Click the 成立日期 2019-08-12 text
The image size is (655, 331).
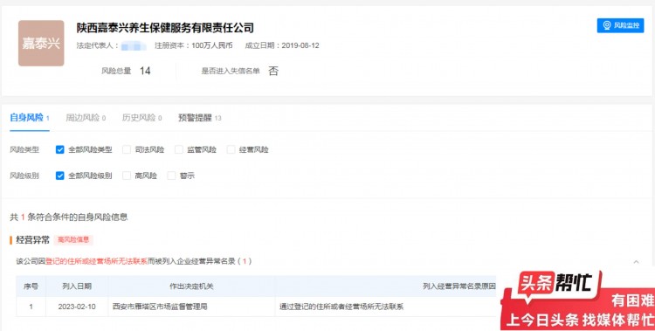tap(282, 45)
